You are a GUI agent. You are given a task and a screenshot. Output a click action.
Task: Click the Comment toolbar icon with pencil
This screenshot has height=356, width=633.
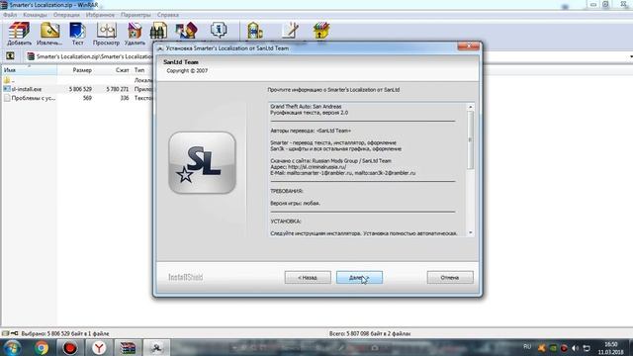tap(290, 31)
